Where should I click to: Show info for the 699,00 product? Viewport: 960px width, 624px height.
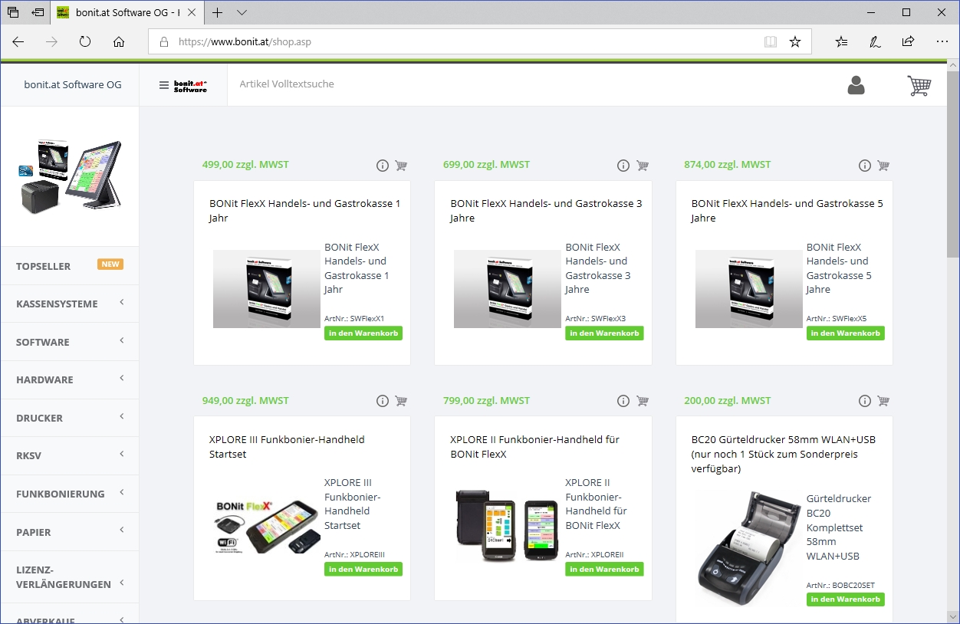tap(623, 166)
